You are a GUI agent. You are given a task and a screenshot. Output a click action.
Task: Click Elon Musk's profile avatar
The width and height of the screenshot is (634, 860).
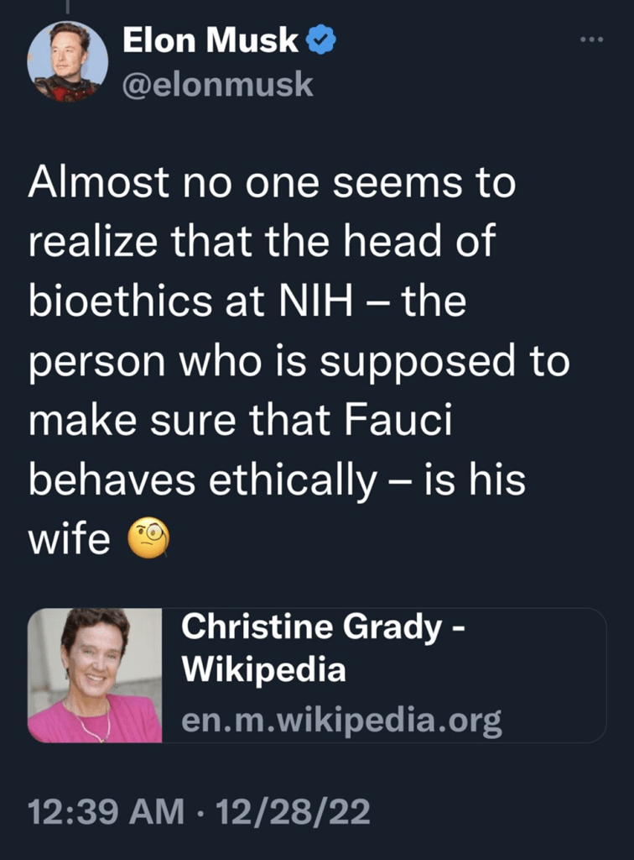(68, 61)
